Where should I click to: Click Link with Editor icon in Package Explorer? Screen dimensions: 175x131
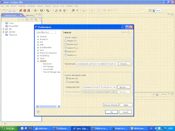pyautogui.click(x=36, y=20)
